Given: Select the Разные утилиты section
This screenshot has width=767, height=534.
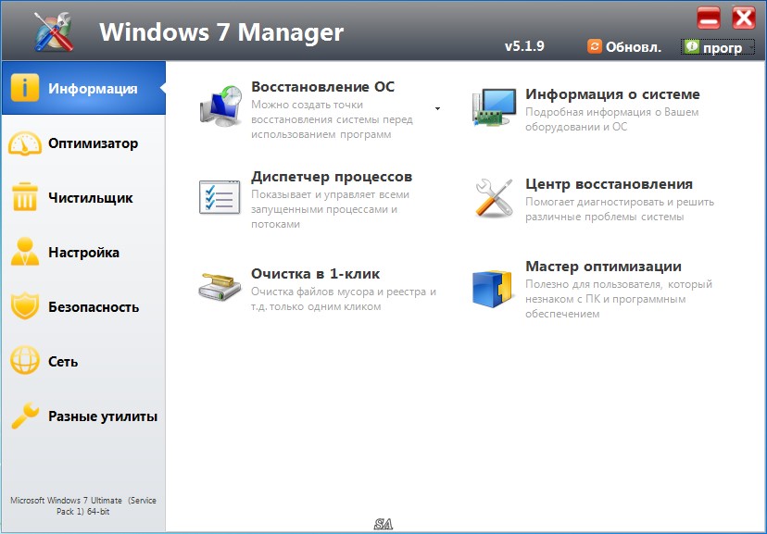Looking at the screenshot, I should 84,416.
